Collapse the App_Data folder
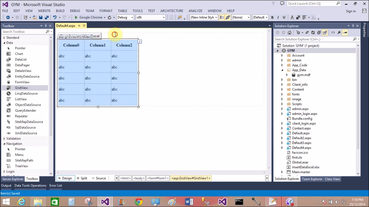The width and height of the screenshot is (369, 207). click(282, 70)
